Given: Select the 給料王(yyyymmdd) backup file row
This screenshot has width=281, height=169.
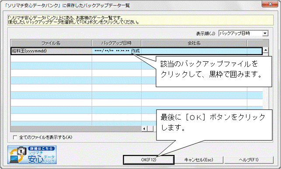Looking at the screenshot, I should (136, 51).
